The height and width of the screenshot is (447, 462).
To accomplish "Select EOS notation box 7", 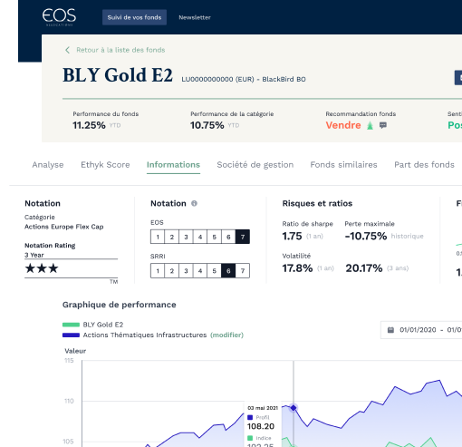I will (x=243, y=237).
